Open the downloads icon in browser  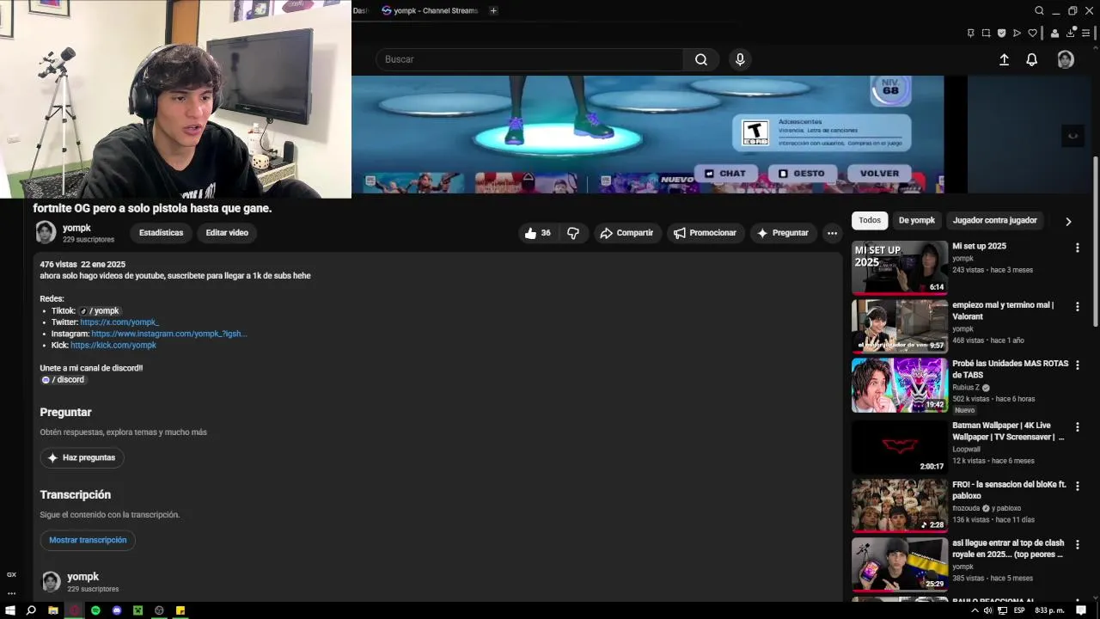(1071, 33)
